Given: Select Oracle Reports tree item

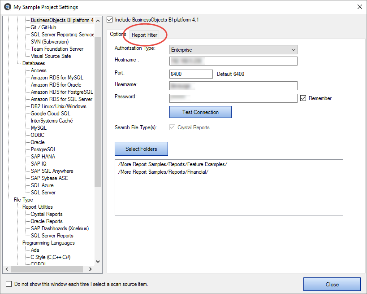Looking at the screenshot, I should (47, 221).
